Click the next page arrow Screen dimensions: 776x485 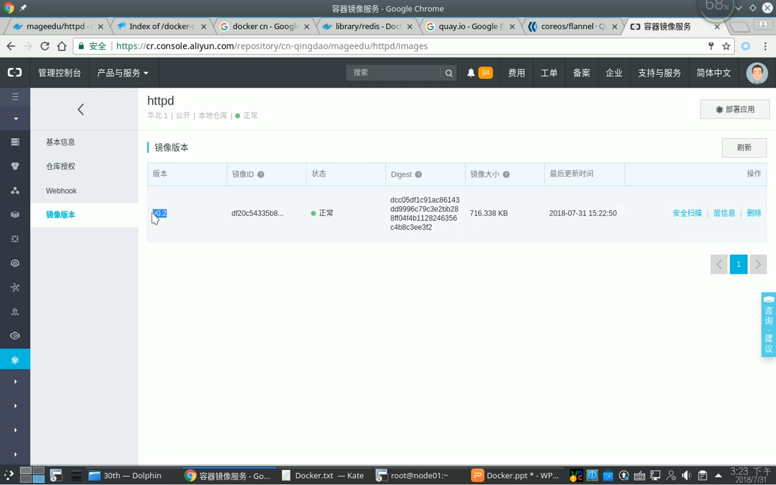[758, 264]
